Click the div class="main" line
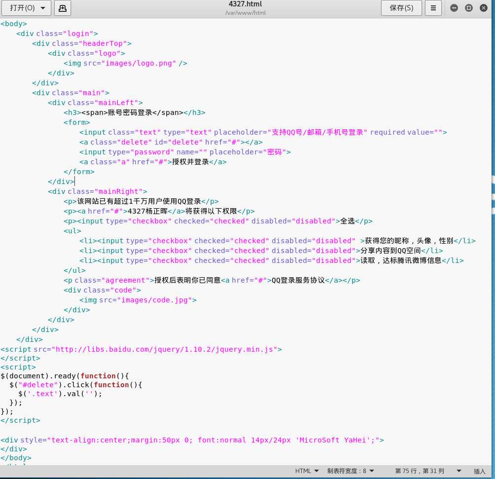Image resolution: width=495 pixels, height=479 pixels. [71, 93]
